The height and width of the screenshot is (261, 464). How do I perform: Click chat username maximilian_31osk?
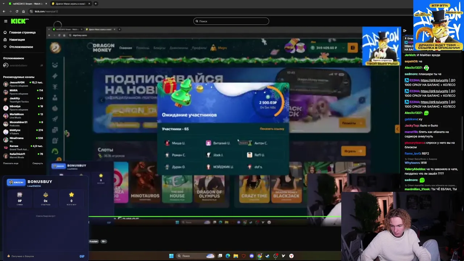[x=417, y=189]
